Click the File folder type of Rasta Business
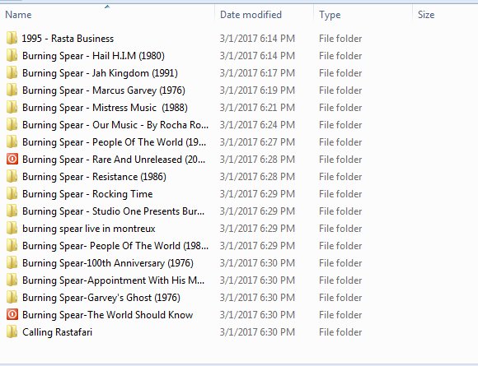The width and height of the screenshot is (478, 366). 340,39
